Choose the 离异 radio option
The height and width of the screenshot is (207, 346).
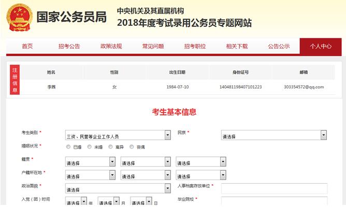tap(111, 147)
